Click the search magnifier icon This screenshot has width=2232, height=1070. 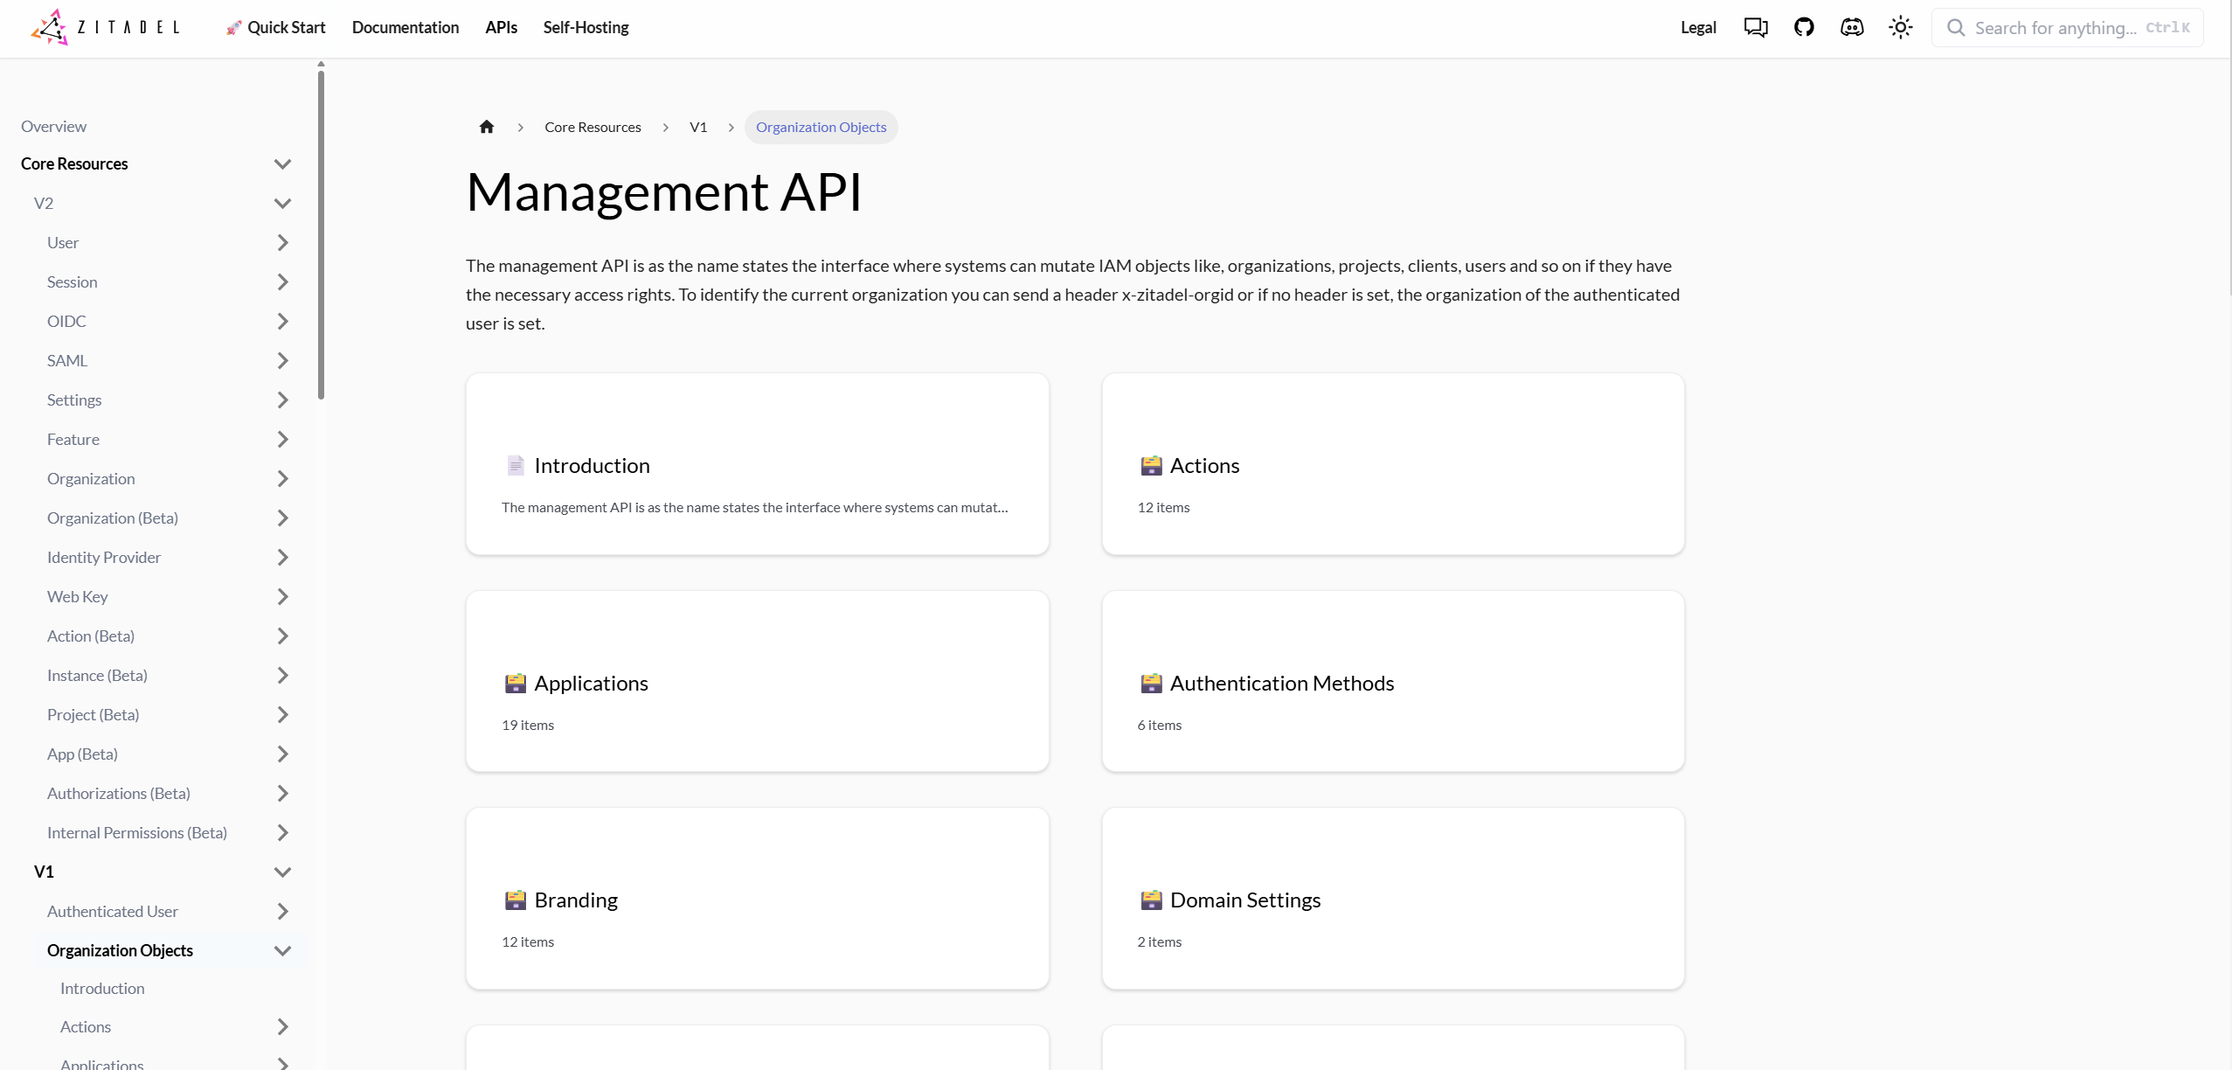point(1956,28)
